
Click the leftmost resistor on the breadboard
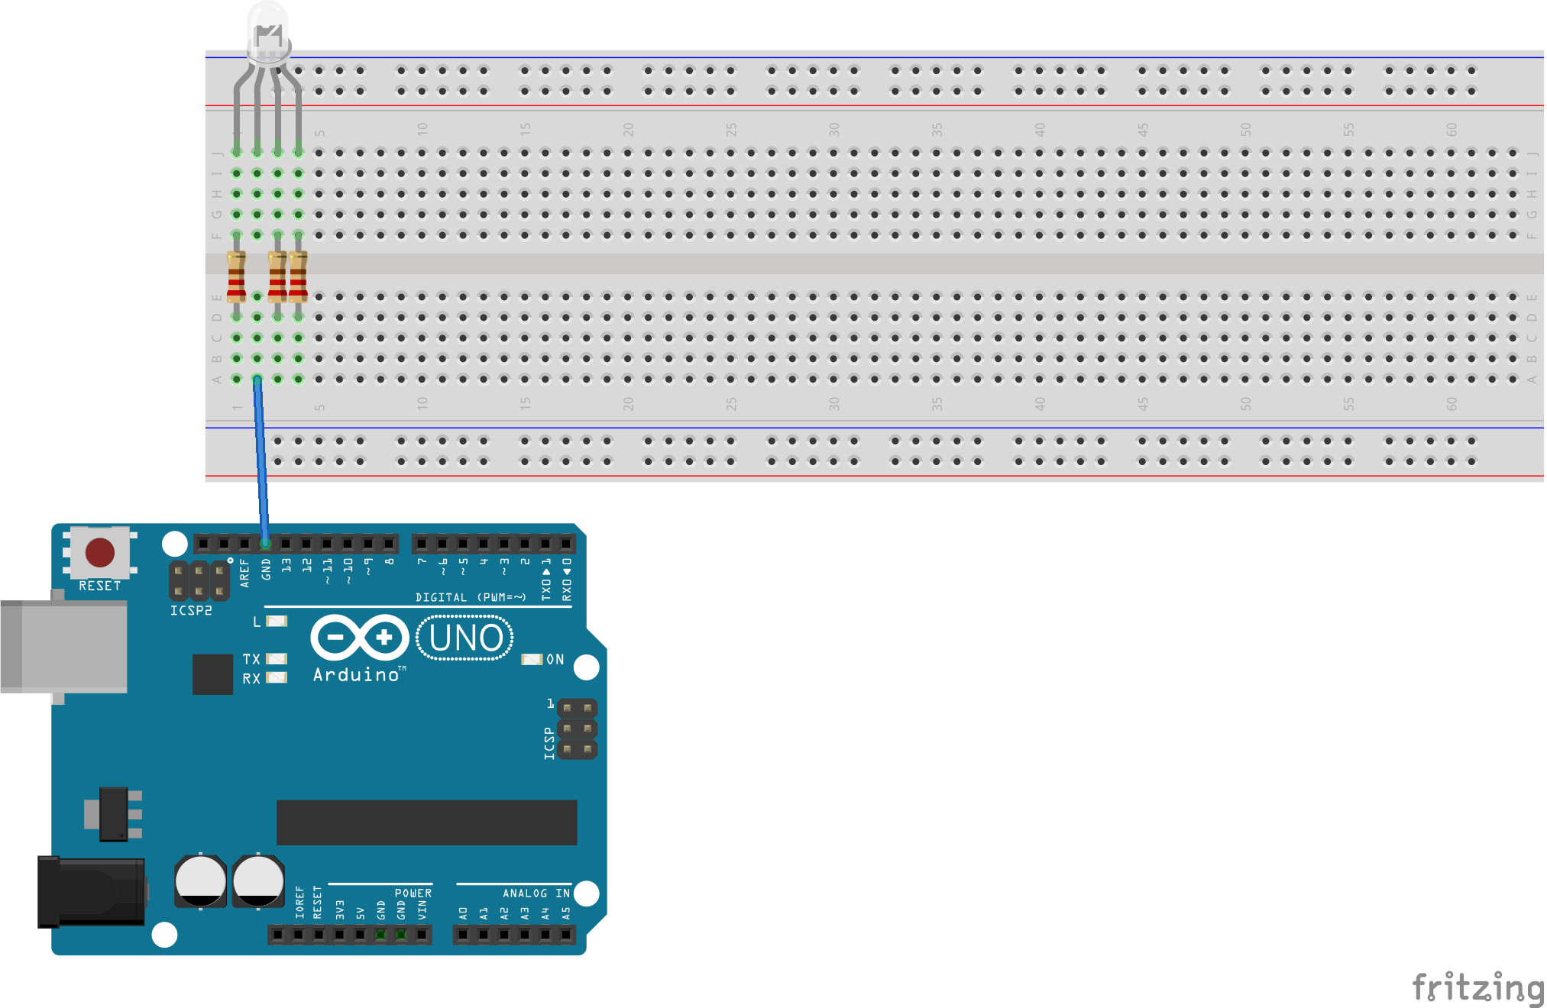click(236, 276)
